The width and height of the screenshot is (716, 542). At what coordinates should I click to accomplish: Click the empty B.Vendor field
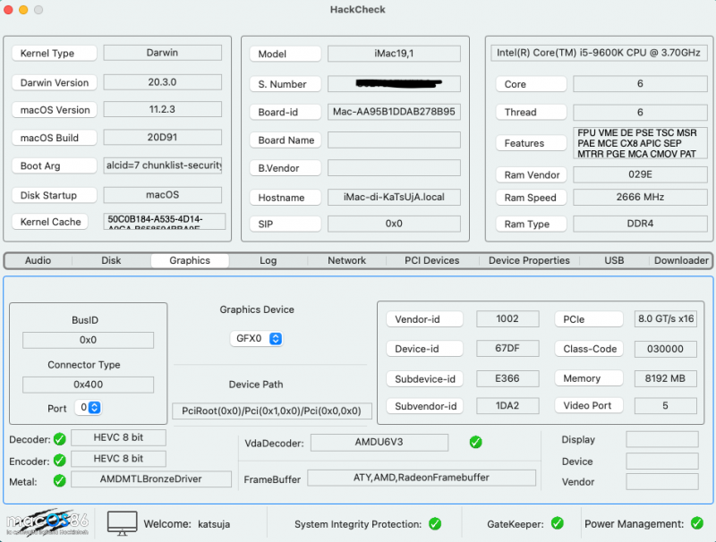394,167
